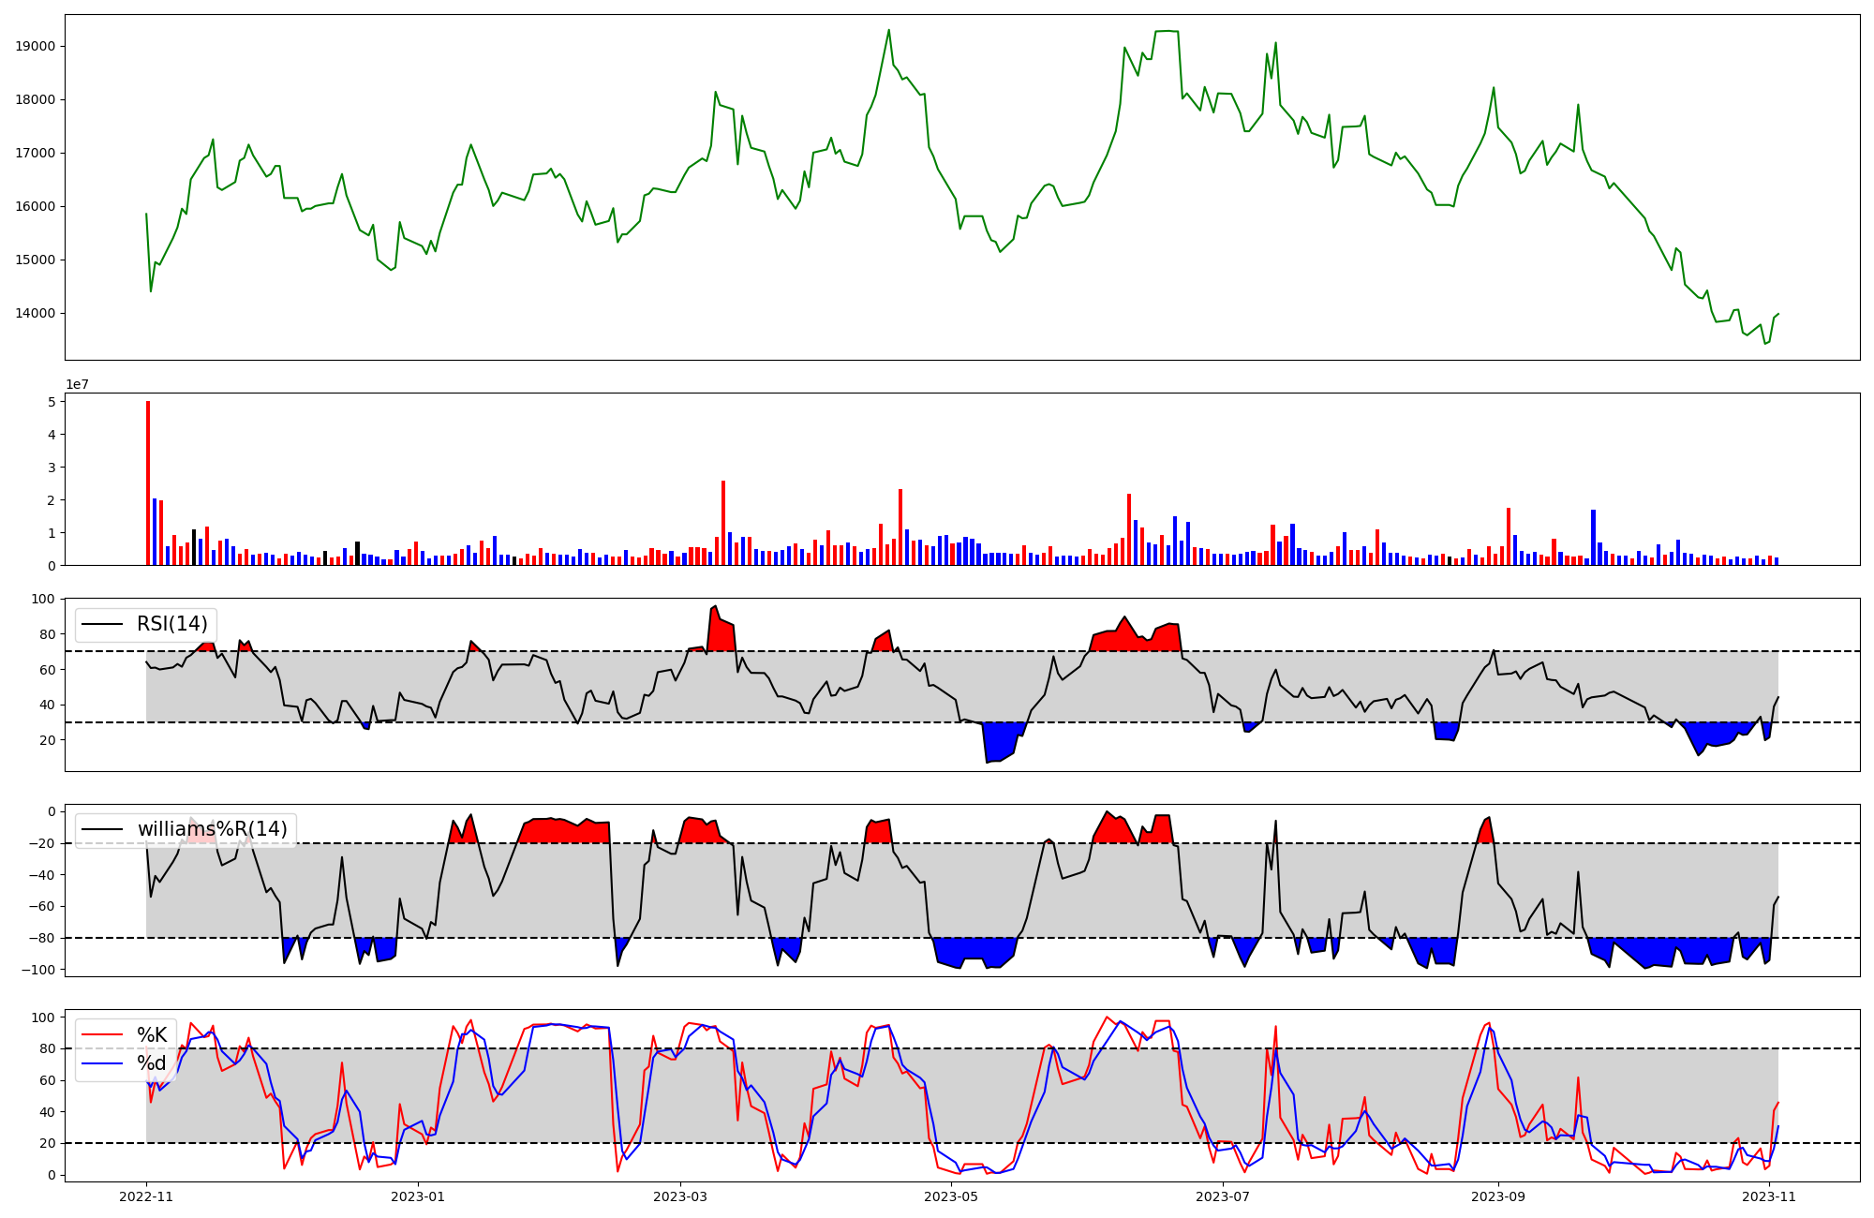Click the 2023-07 x-axis date label

1224,1196
